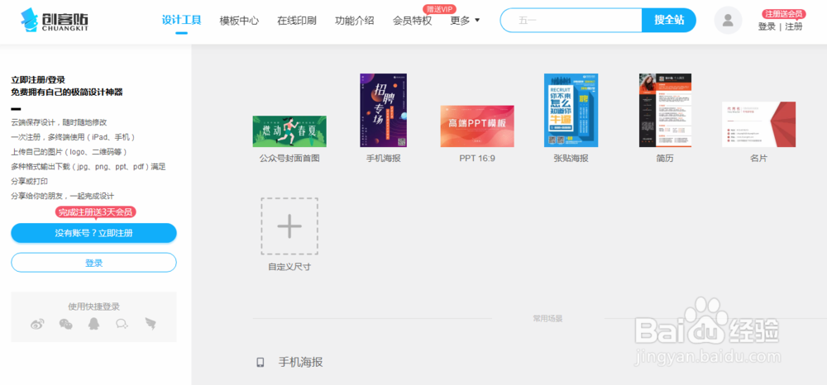Click the 手机海报 section heading text
This screenshot has width=827, height=385.
coord(301,363)
